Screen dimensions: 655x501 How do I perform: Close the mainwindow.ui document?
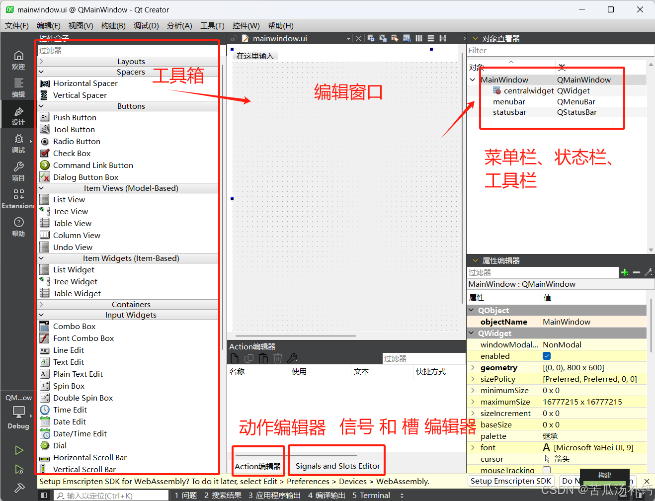pyautogui.click(x=358, y=38)
